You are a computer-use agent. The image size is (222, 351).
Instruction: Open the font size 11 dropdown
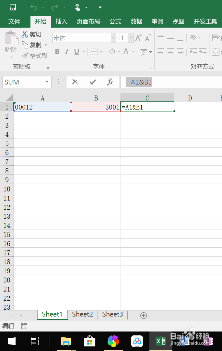coord(131,38)
